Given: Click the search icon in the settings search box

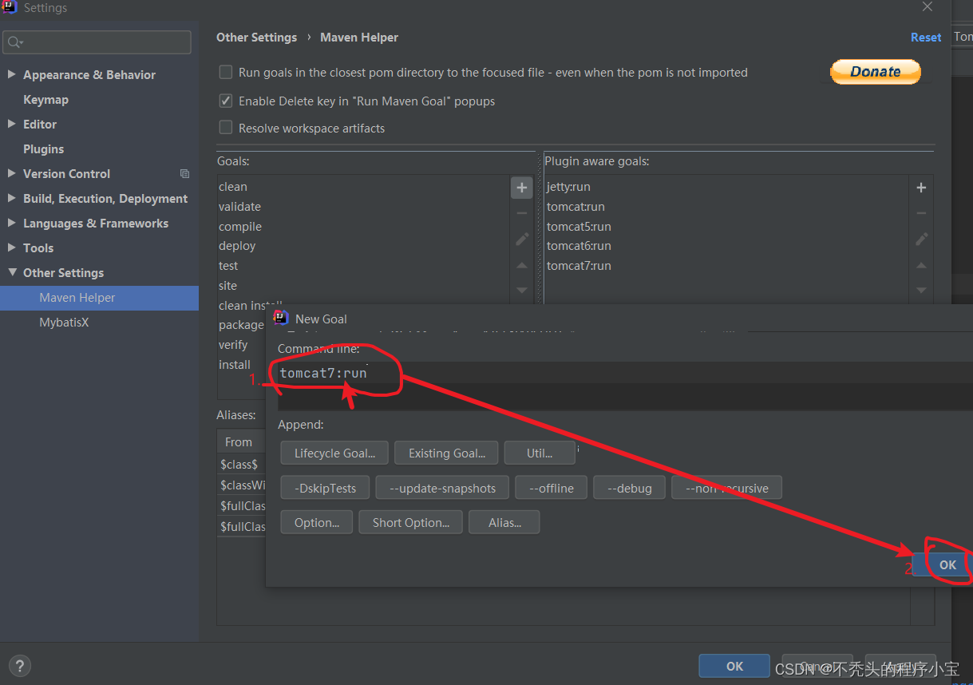Looking at the screenshot, I should coord(15,42).
